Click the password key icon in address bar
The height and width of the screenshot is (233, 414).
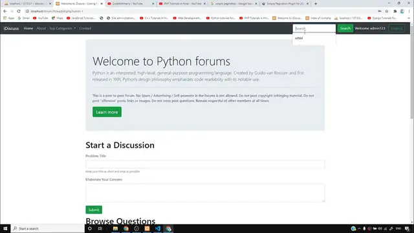tap(380, 11)
